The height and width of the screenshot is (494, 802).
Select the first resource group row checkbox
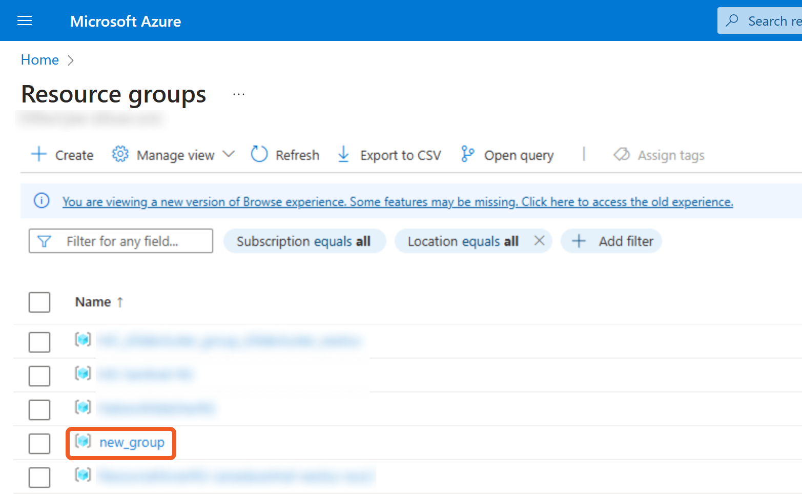click(x=39, y=342)
